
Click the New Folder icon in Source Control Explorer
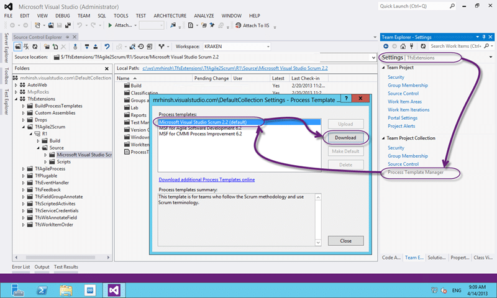coord(47,47)
